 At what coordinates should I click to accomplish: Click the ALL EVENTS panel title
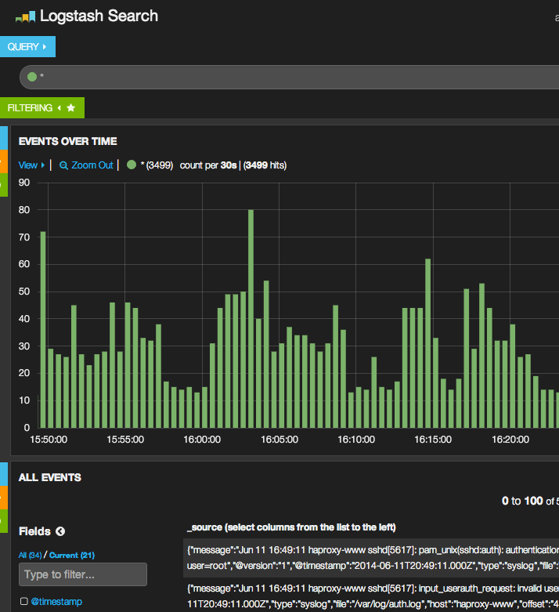(50, 477)
